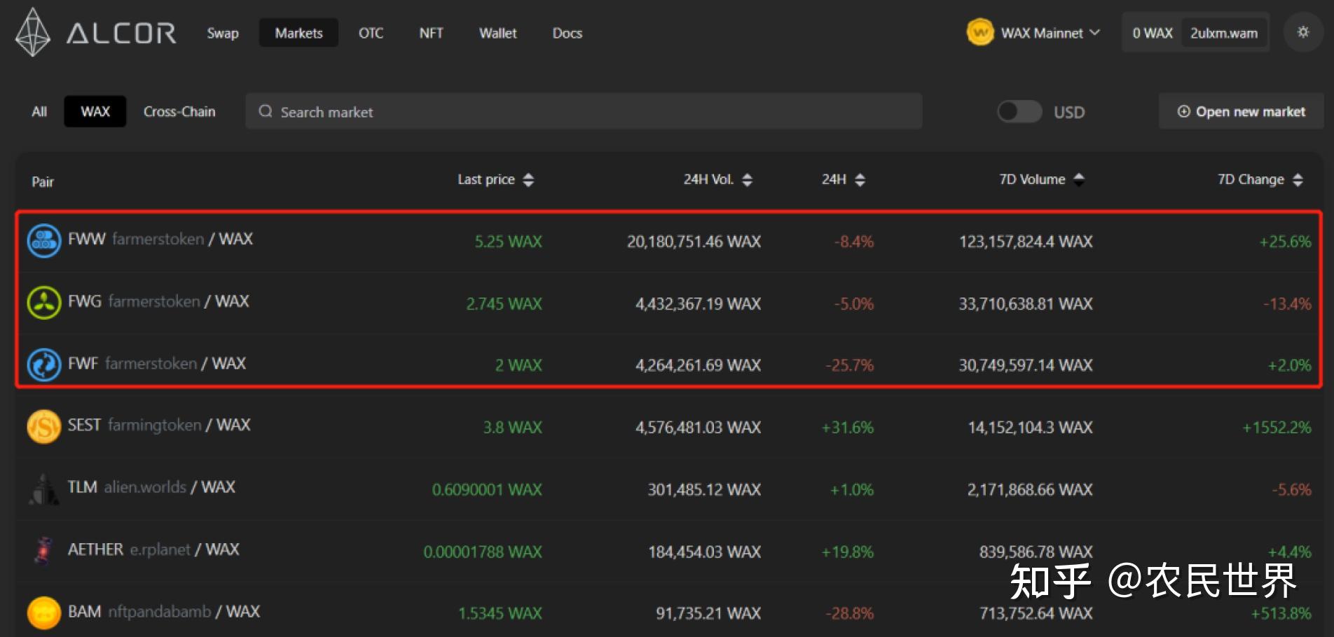Screen dimensions: 1334x637
Task: Open the AETHER e.rplanet / WAX pair
Action: [x=153, y=549]
